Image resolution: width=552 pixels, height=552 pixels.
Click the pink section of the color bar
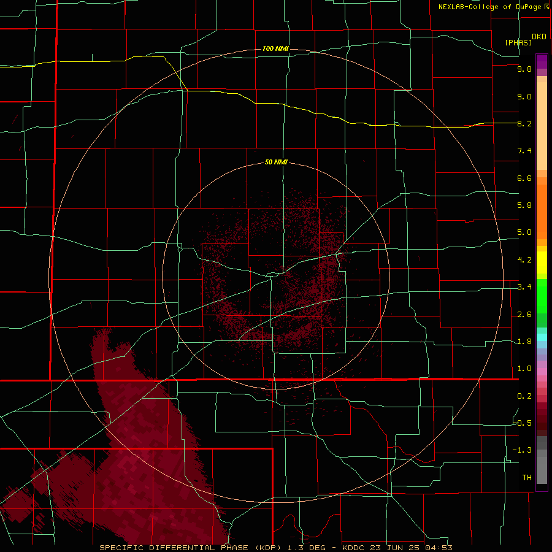(542, 372)
